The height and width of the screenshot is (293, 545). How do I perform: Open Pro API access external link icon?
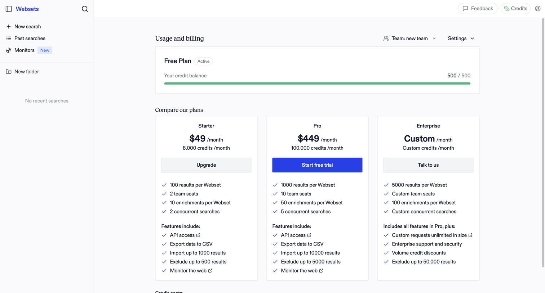tap(309, 235)
